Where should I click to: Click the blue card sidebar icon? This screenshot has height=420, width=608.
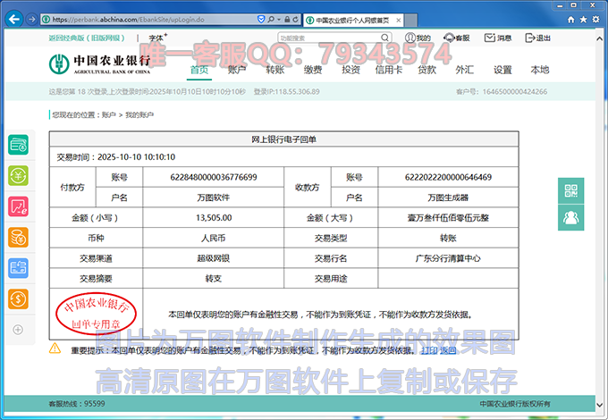pos(18,267)
